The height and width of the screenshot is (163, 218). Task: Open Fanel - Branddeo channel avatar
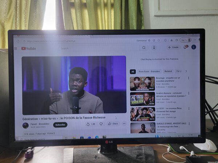(x=25, y=125)
